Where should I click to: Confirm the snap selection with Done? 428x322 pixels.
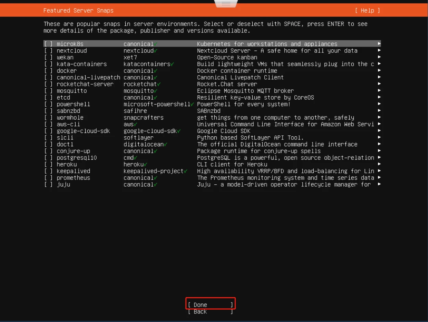click(211, 305)
